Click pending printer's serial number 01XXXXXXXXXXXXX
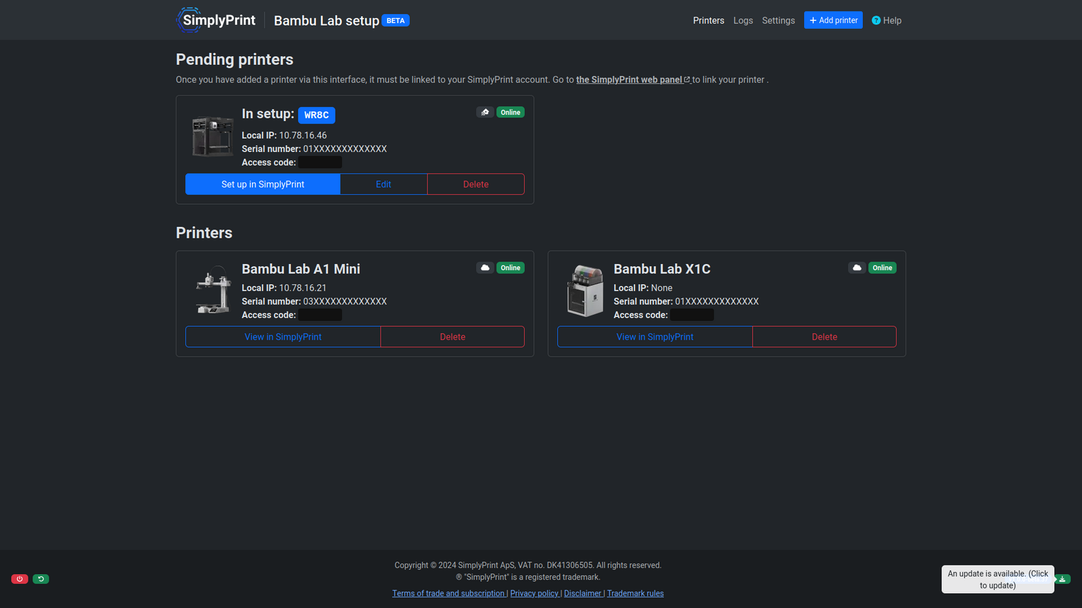 345,149
